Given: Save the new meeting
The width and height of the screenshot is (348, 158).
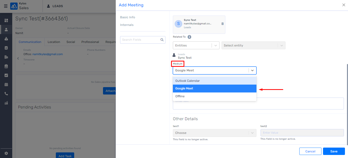Looking at the screenshot, I should [334, 151].
